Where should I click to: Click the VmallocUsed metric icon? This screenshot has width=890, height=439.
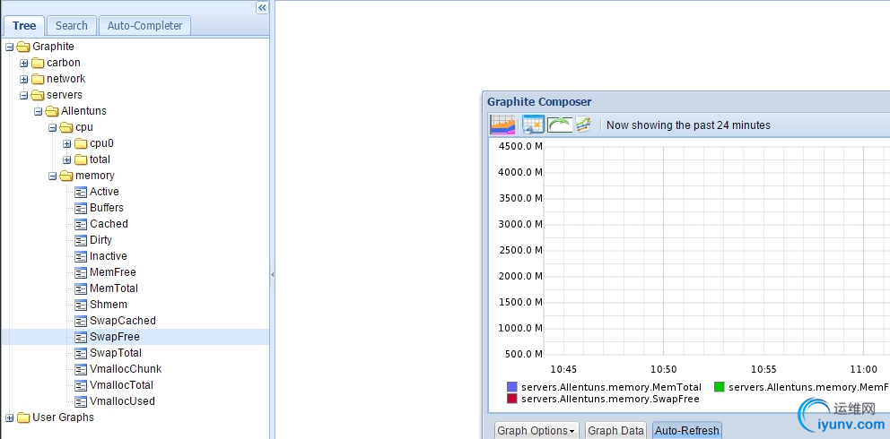pyautogui.click(x=81, y=401)
